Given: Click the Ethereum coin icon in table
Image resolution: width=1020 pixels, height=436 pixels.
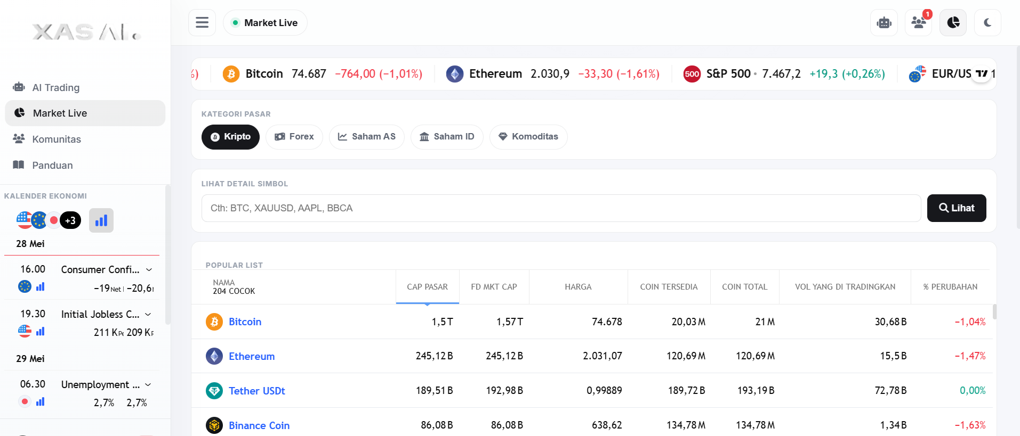Looking at the screenshot, I should [214, 356].
